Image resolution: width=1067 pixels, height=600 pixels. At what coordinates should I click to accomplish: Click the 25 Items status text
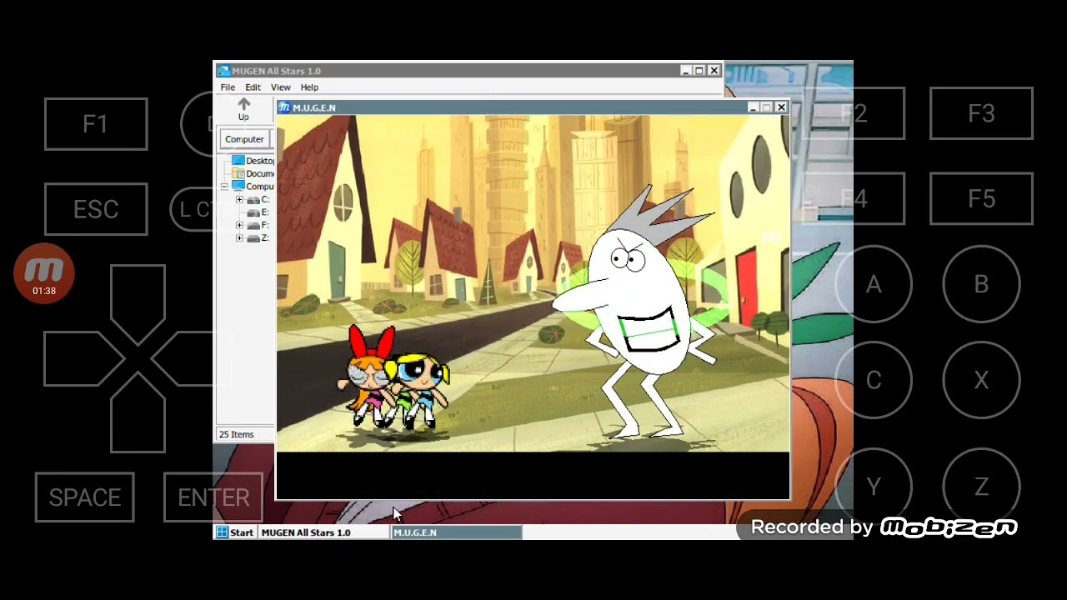236,434
